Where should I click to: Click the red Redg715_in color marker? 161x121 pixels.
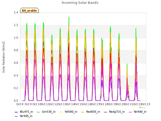(105, 112)
